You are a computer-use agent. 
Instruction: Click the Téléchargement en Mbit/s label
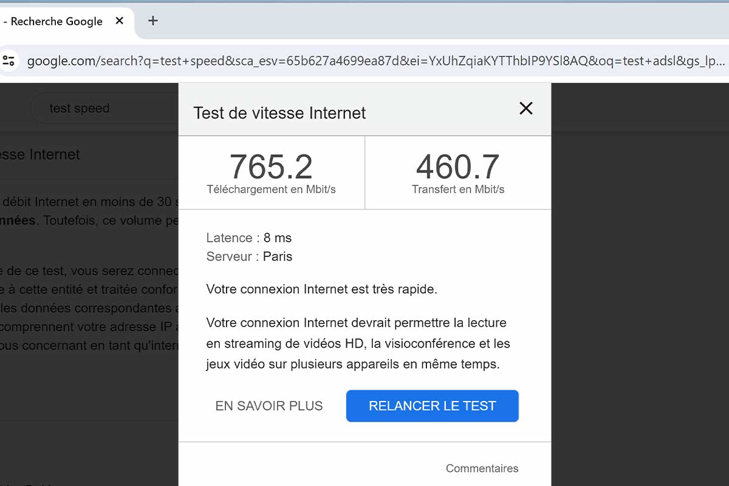271,189
